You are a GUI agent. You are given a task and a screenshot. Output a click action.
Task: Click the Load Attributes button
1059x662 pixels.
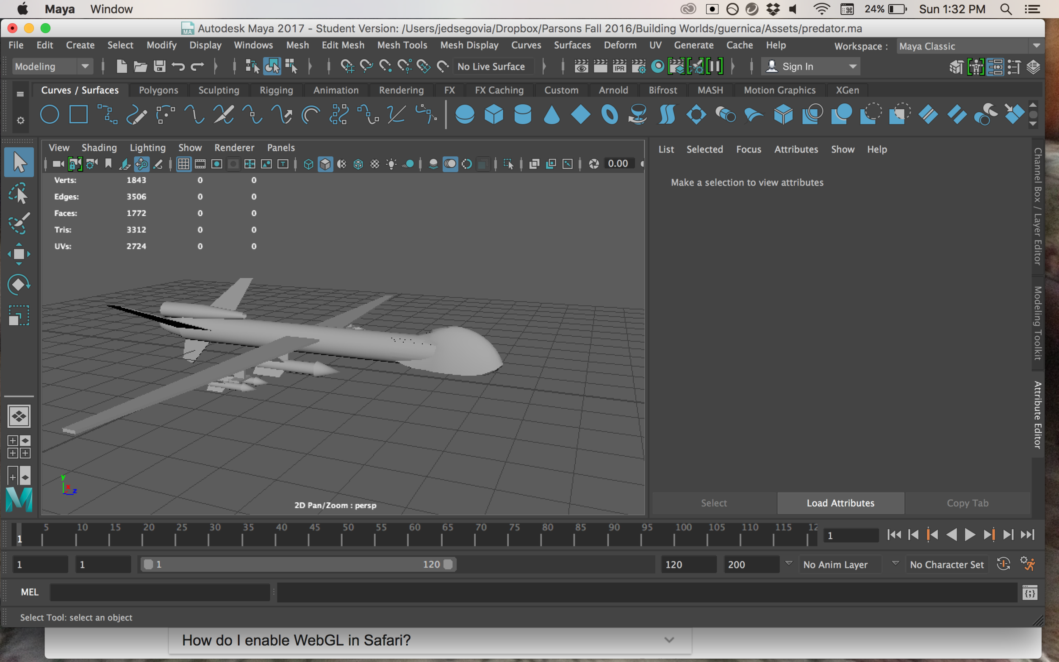point(840,503)
